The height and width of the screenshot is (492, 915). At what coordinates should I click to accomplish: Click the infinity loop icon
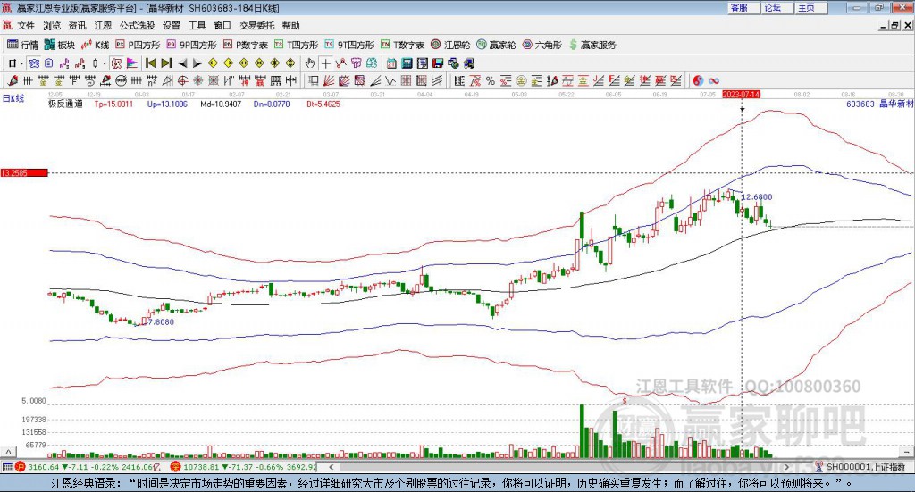(714, 81)
